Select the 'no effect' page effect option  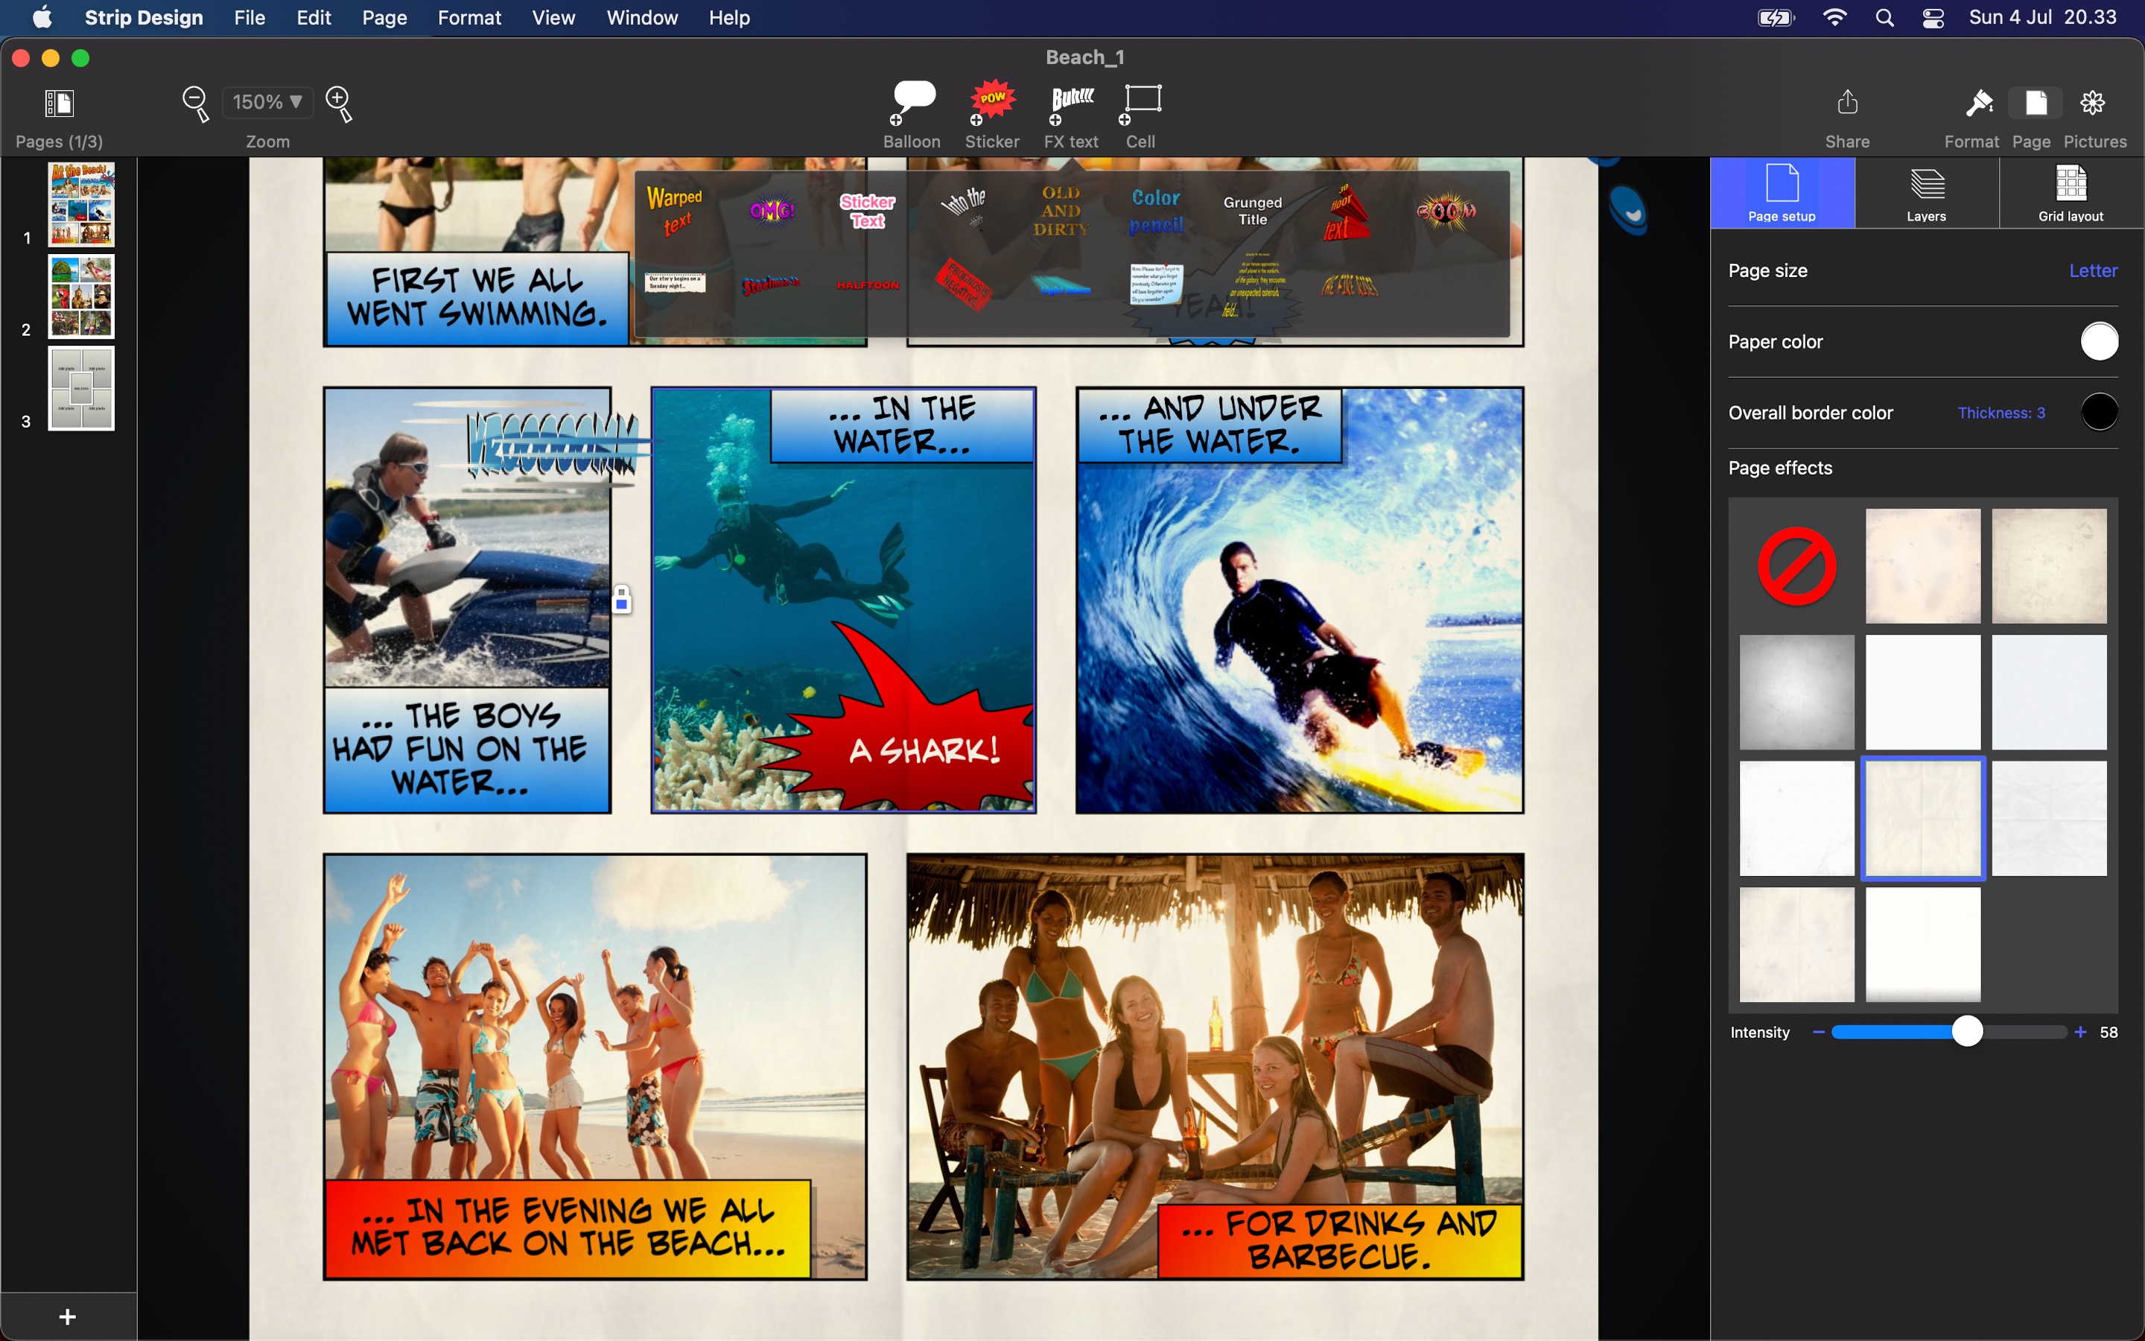click(1796, 566)
